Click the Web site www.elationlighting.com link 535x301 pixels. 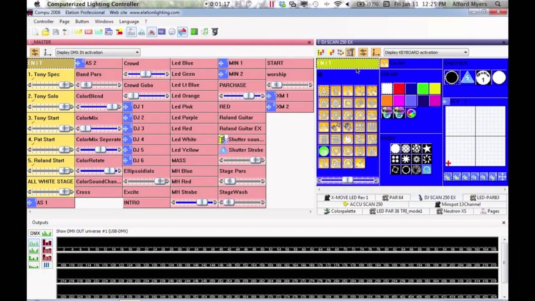pos(145,12)
